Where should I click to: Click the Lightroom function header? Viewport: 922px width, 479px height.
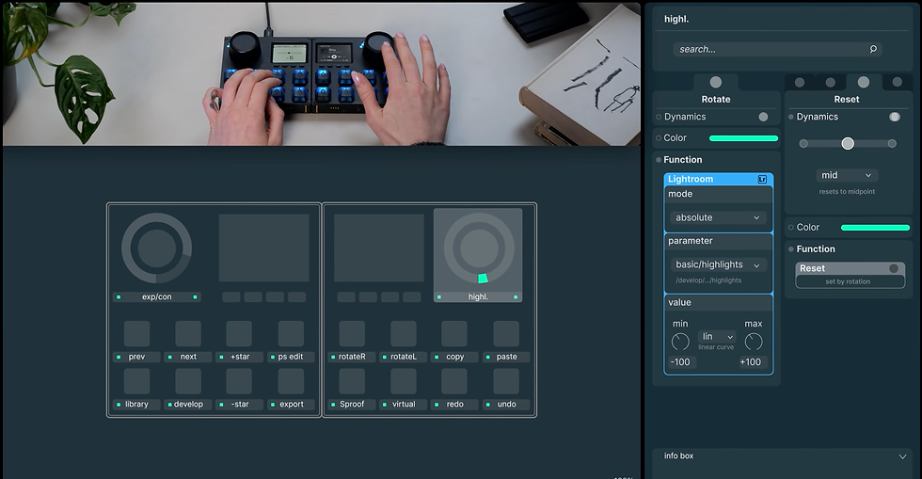tap(718, 179)
